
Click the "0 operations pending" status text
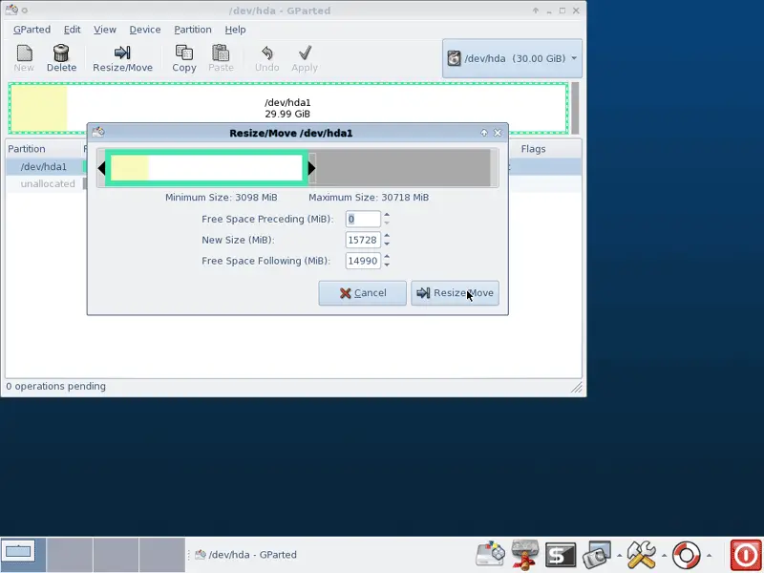(56, 387)
